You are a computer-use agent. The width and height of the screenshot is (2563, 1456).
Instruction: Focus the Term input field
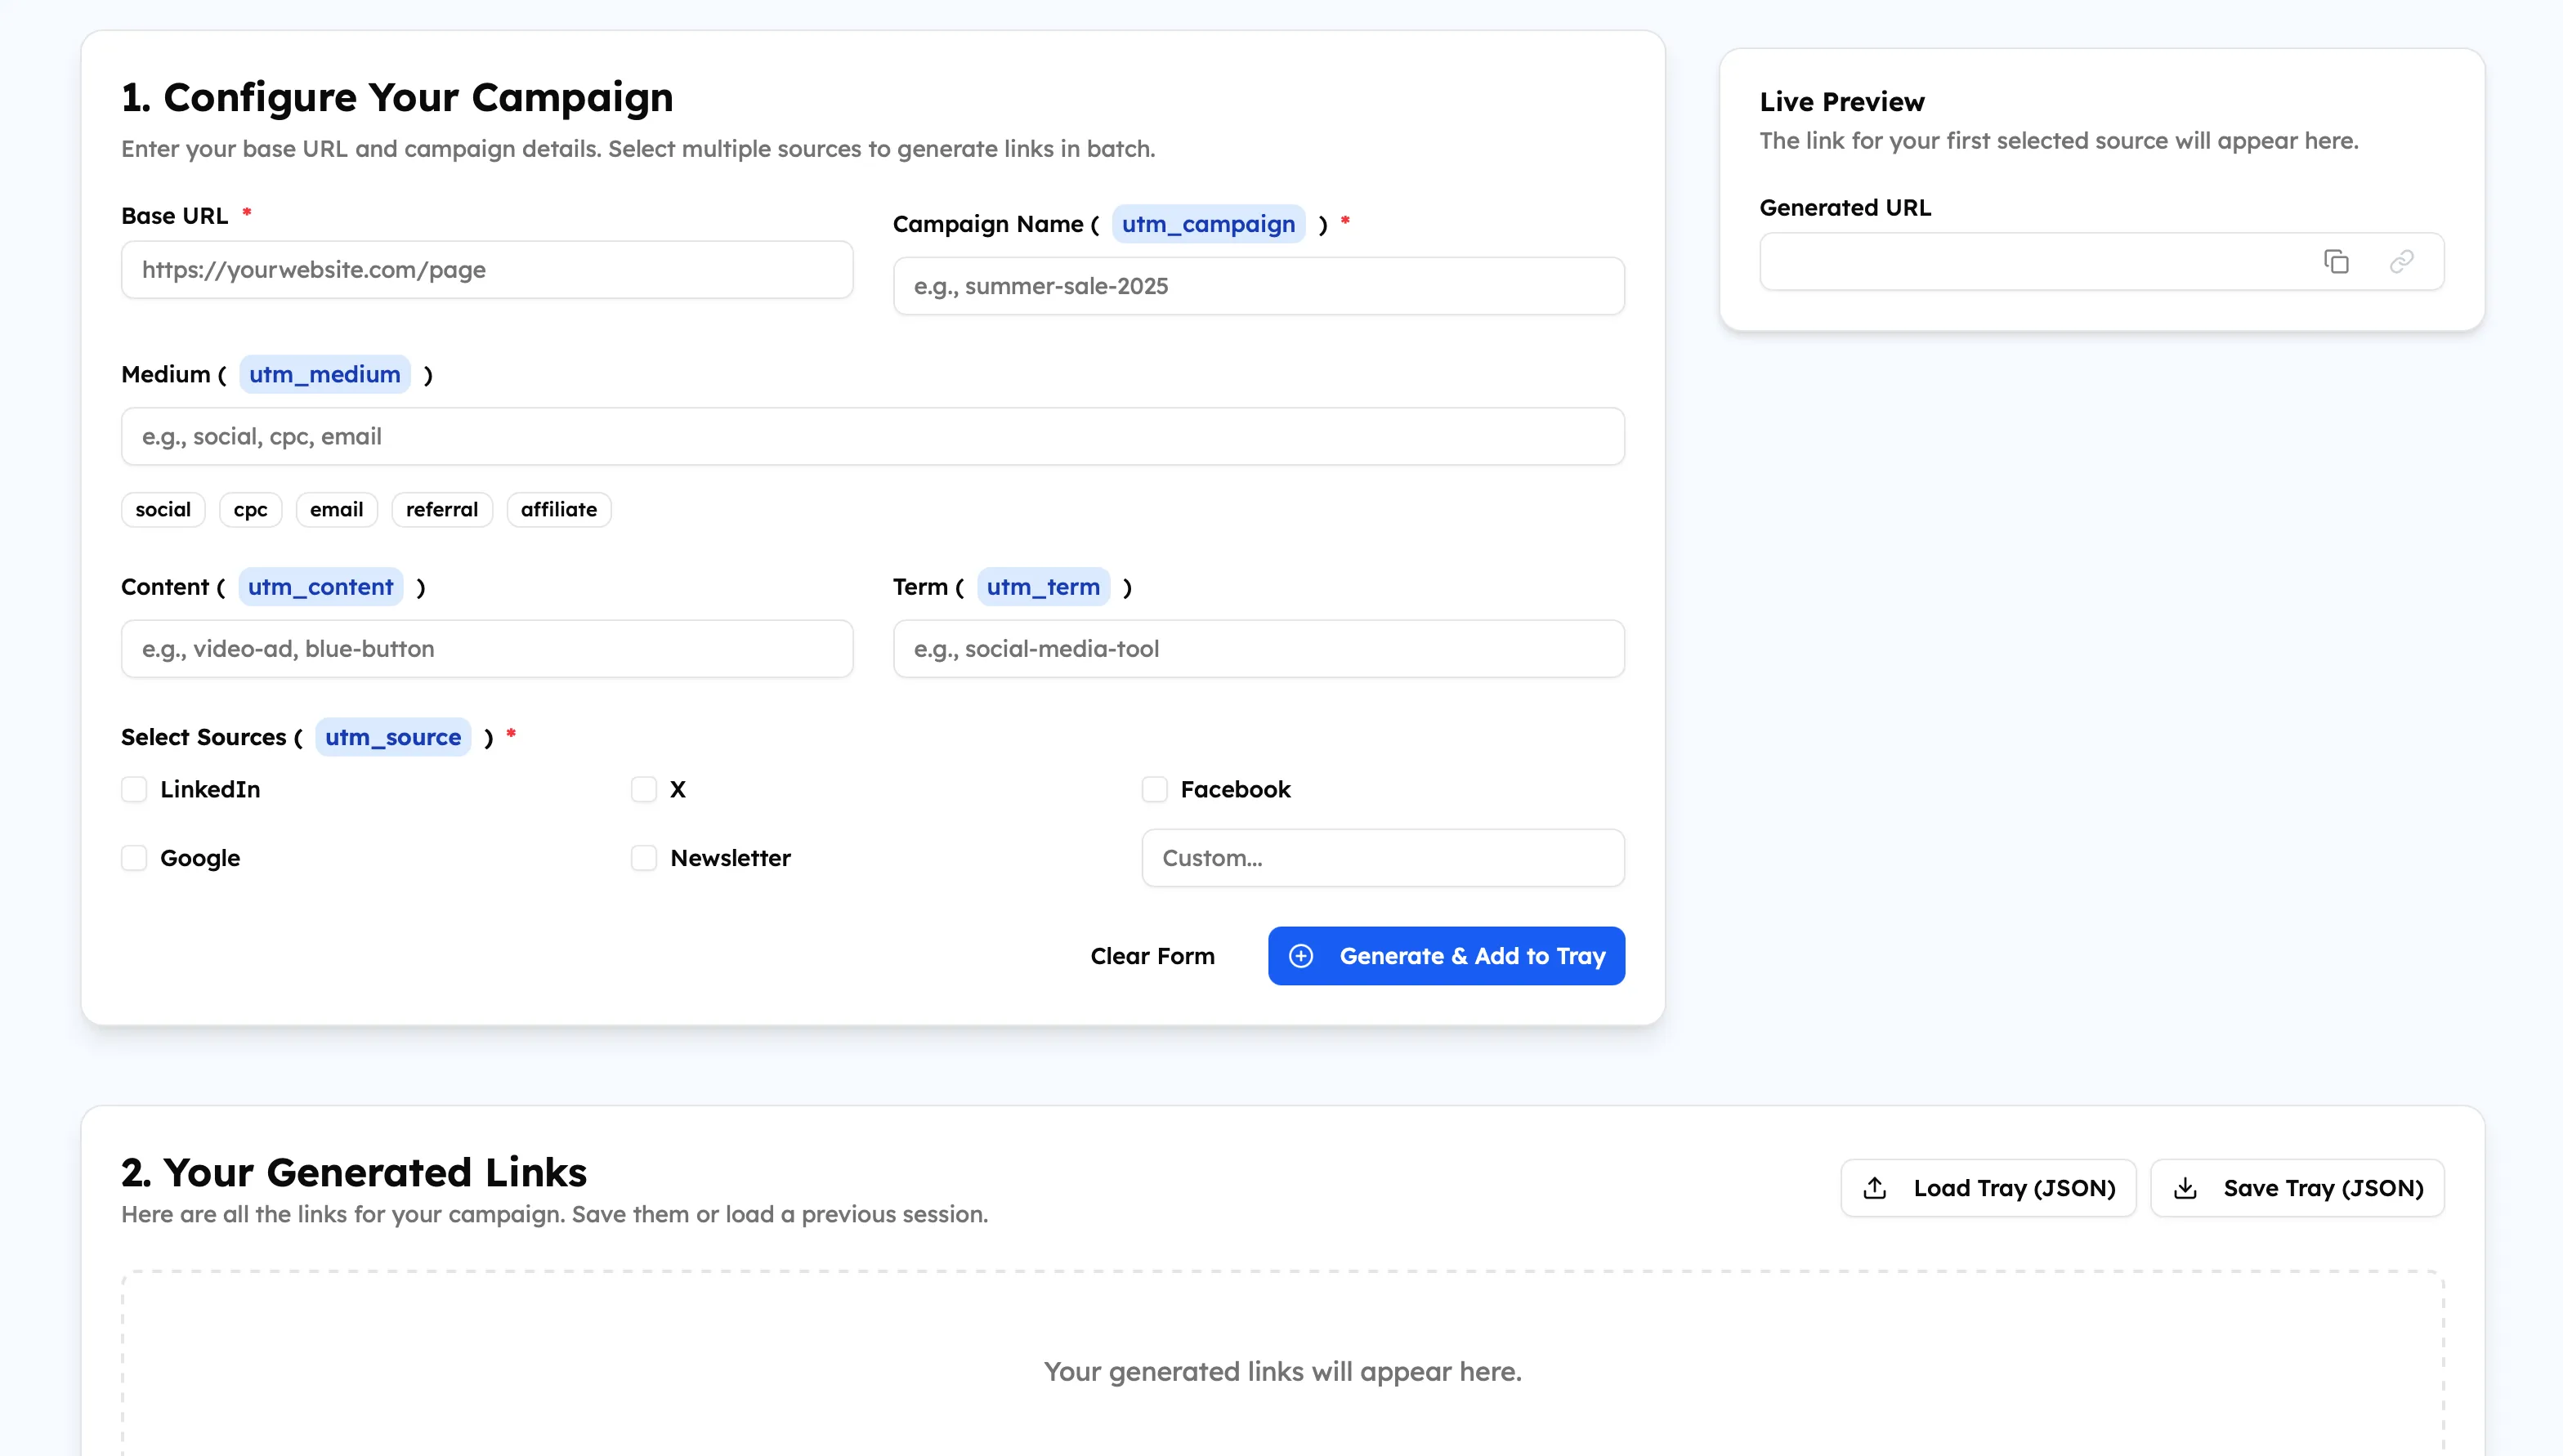pyautogui.click(x=1258, y=649)
